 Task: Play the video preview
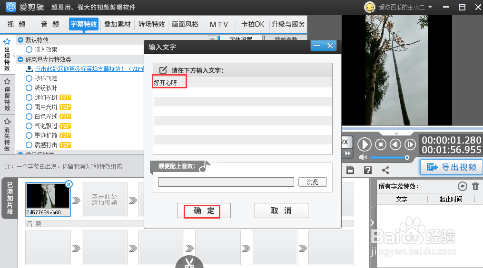click(365, 144)
